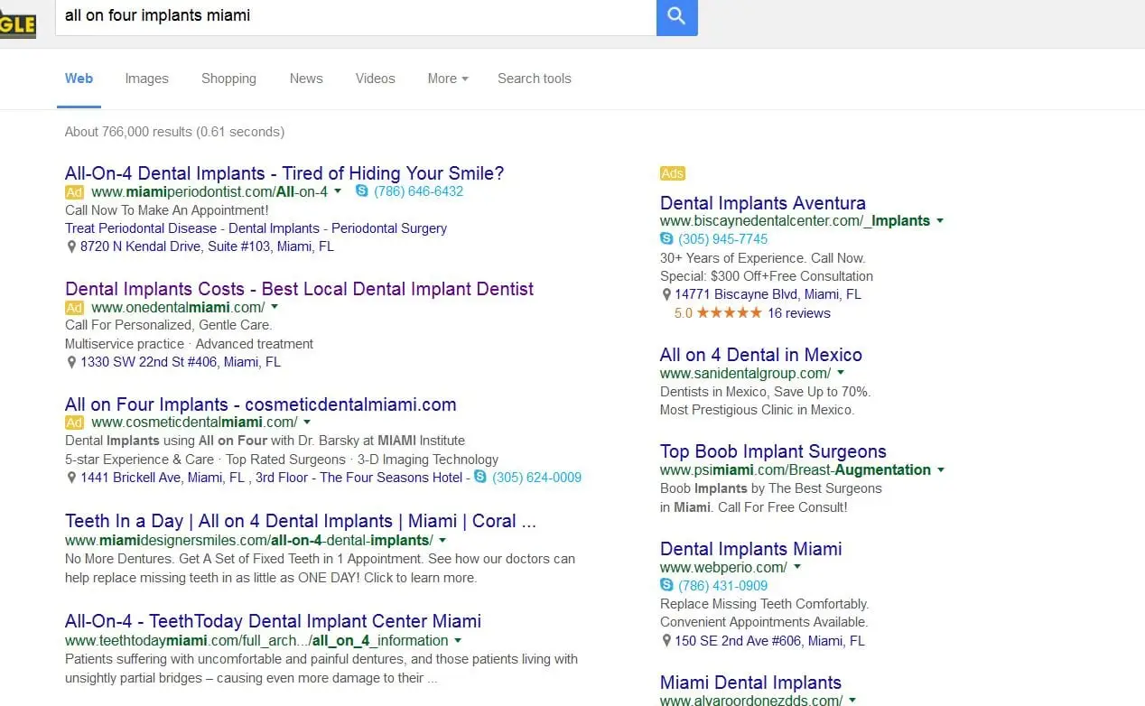The width and height of the screenshot is (1145, 706).
Task: Click text 'Dentists in Mexico, Save Up to 70%.'
Action: coord(765,392)
